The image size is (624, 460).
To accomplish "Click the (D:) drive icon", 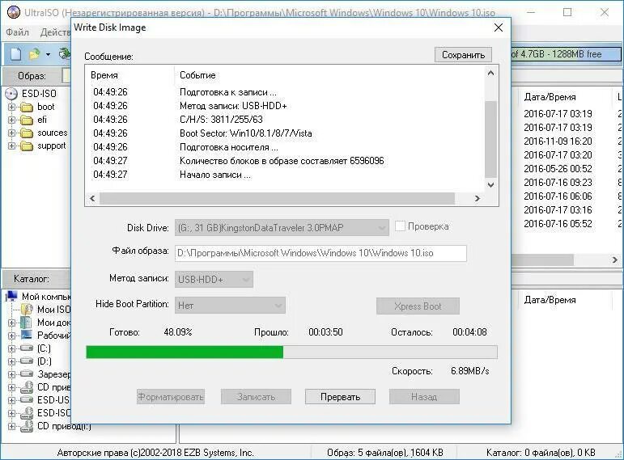I will click(27, 361).
